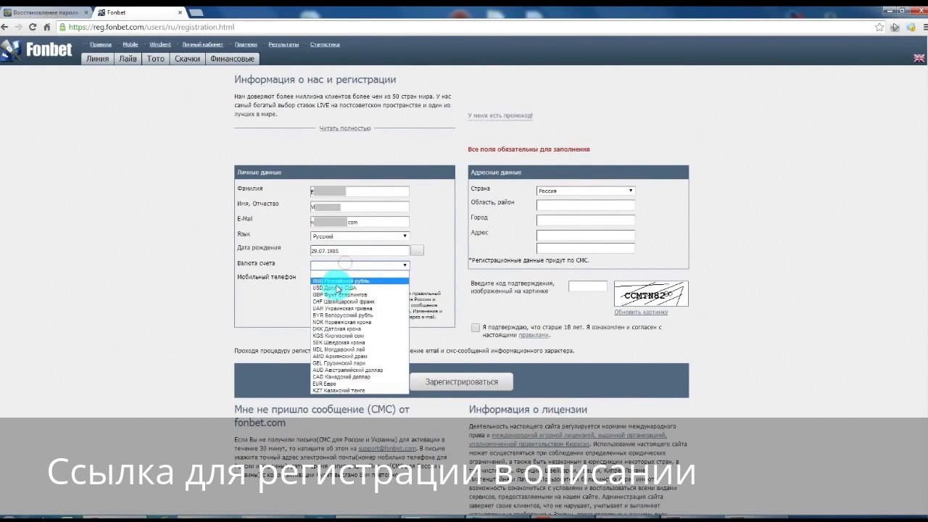928x522 pixels.
Task: Open a new browser tab
Action: click(x=196, y=12)
